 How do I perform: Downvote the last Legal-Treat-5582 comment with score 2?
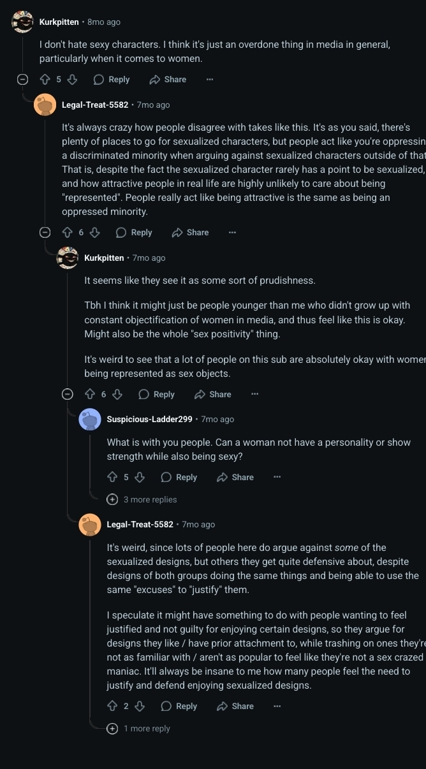click(140, 706)
